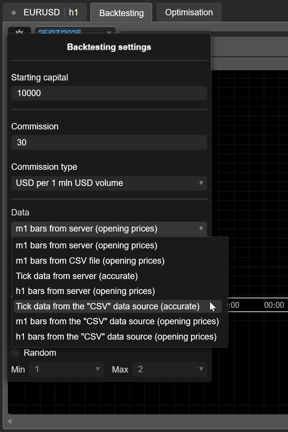The height and width of the screenshot is (432, 288).
Task: Switch to the Optimisation tab
Action: pos(189,12)
